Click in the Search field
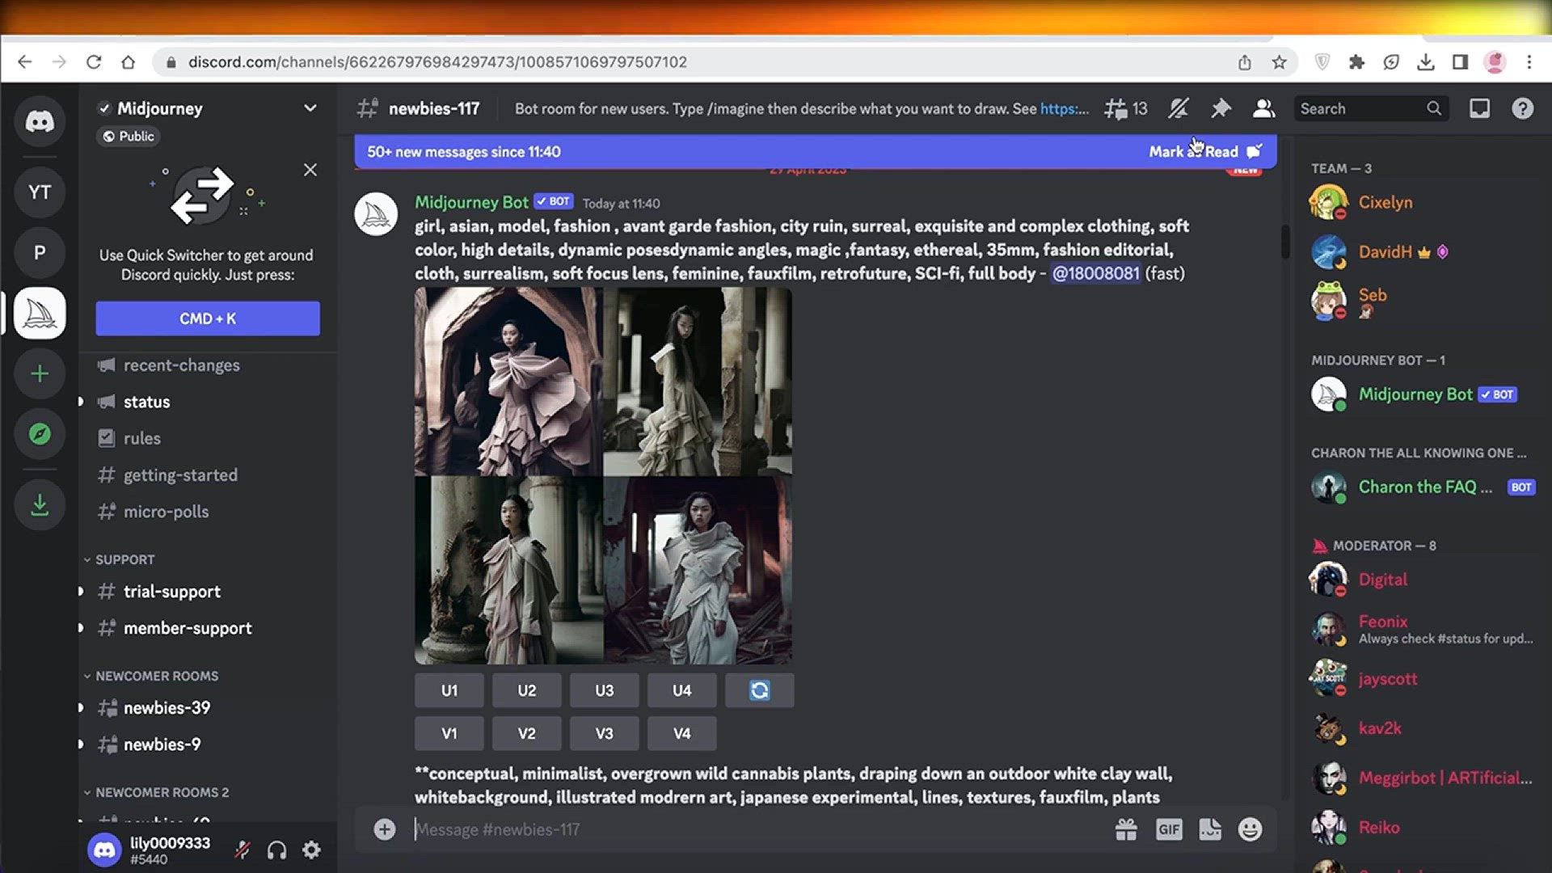Screen dimensions: 1552x873 pyautogui.click(x=1370, y=108)
